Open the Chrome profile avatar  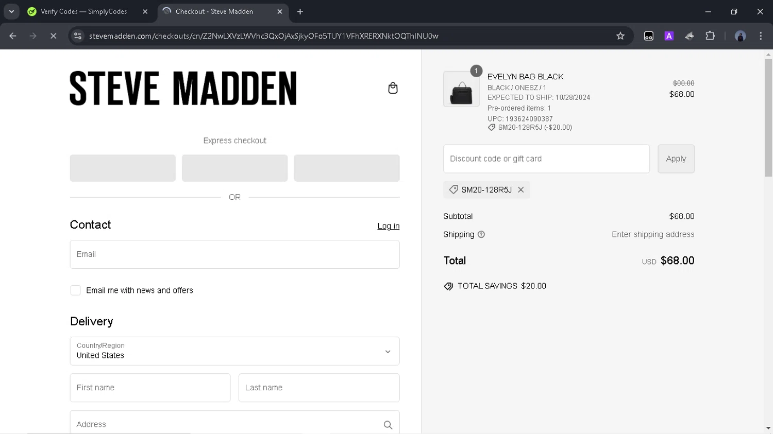coord(741,36)
